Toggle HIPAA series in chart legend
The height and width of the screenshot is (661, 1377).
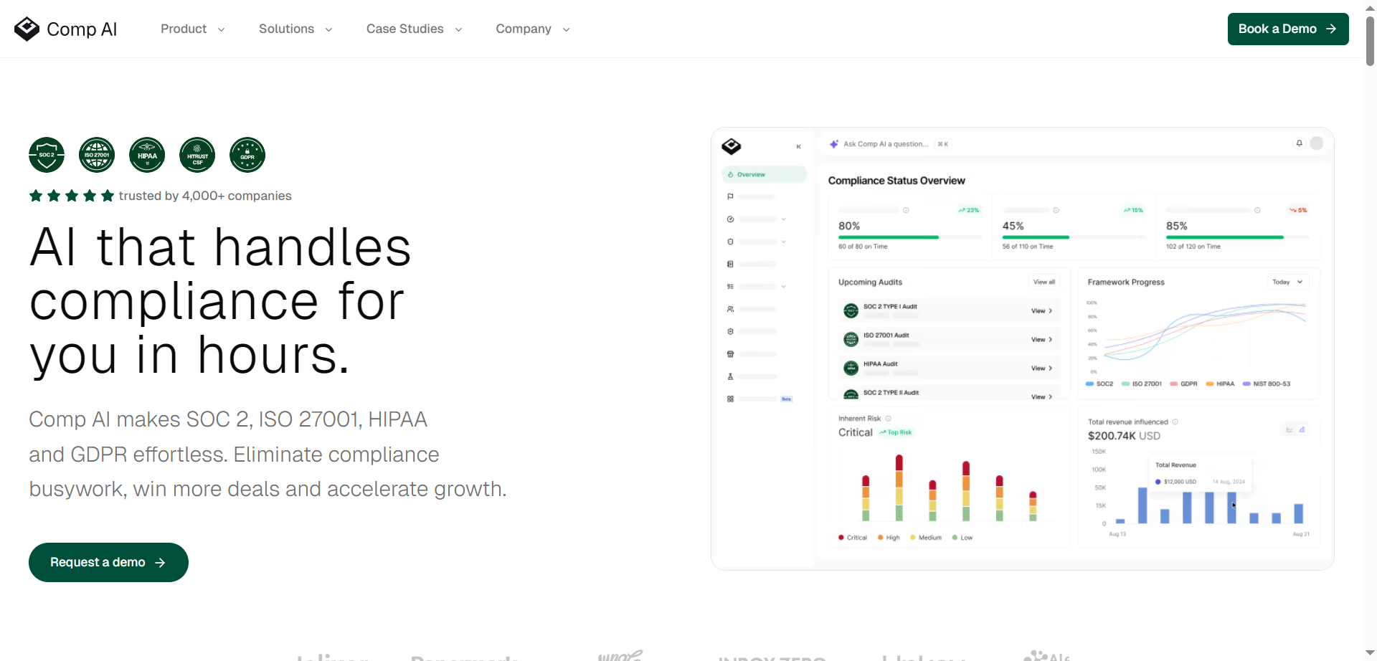(x=1220, y=384)
